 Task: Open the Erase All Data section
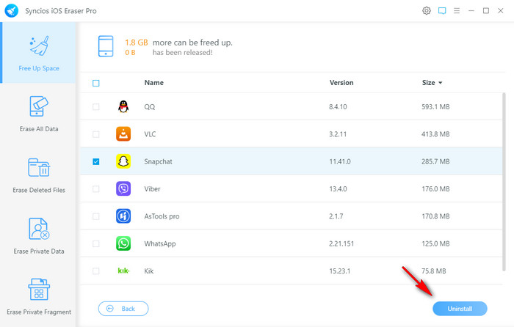[39, 114]
